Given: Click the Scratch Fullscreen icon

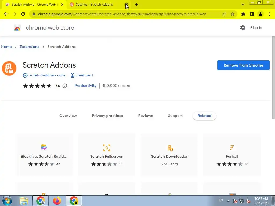Looking at the screenshot, I should [x=107, y=148].
